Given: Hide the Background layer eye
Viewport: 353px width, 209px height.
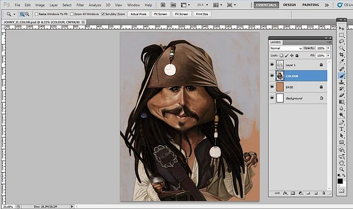Looking at the screenshot, I should point(272,98).
